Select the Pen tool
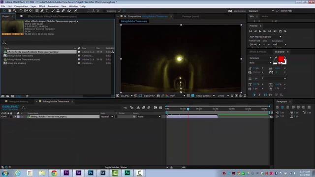The width and height of the screenshot is (315, 177). 42,11
